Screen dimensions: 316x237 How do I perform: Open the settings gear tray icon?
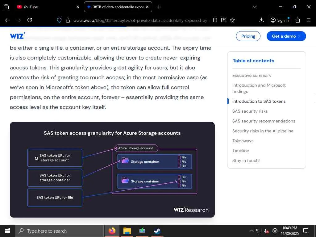pyautogui.click(x=275, y=231)
